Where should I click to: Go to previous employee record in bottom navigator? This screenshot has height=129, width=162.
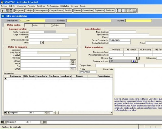click(5, 122)
